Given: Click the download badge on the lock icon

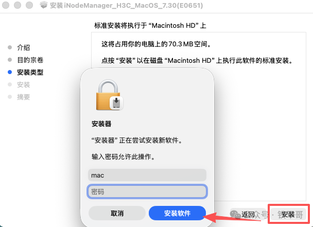Looking at the screenshot, I should (116, 102).
